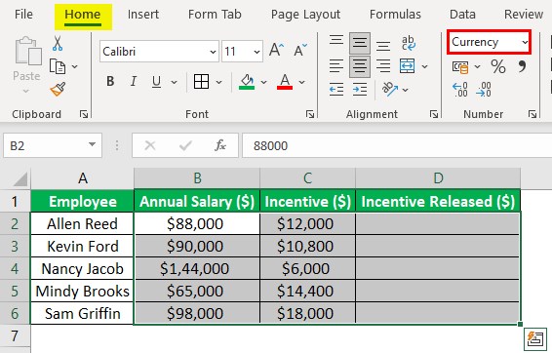Open the Calibri font name dropdown

[213, 52]
